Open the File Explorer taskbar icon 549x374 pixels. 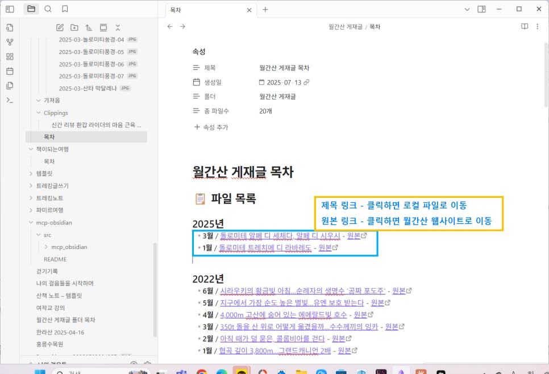click(301, 371)
